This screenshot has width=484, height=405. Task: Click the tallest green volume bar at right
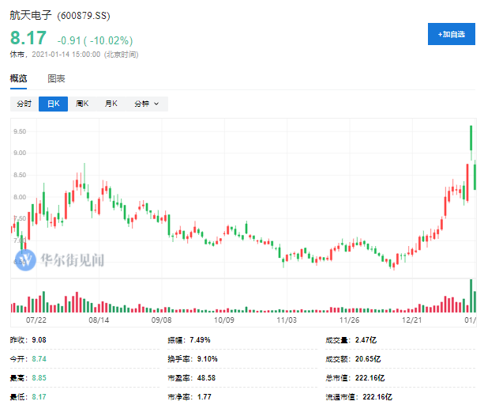coord(471,296)
